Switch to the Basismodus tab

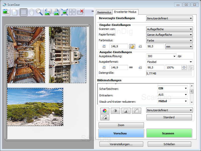[x=104, y=12]
